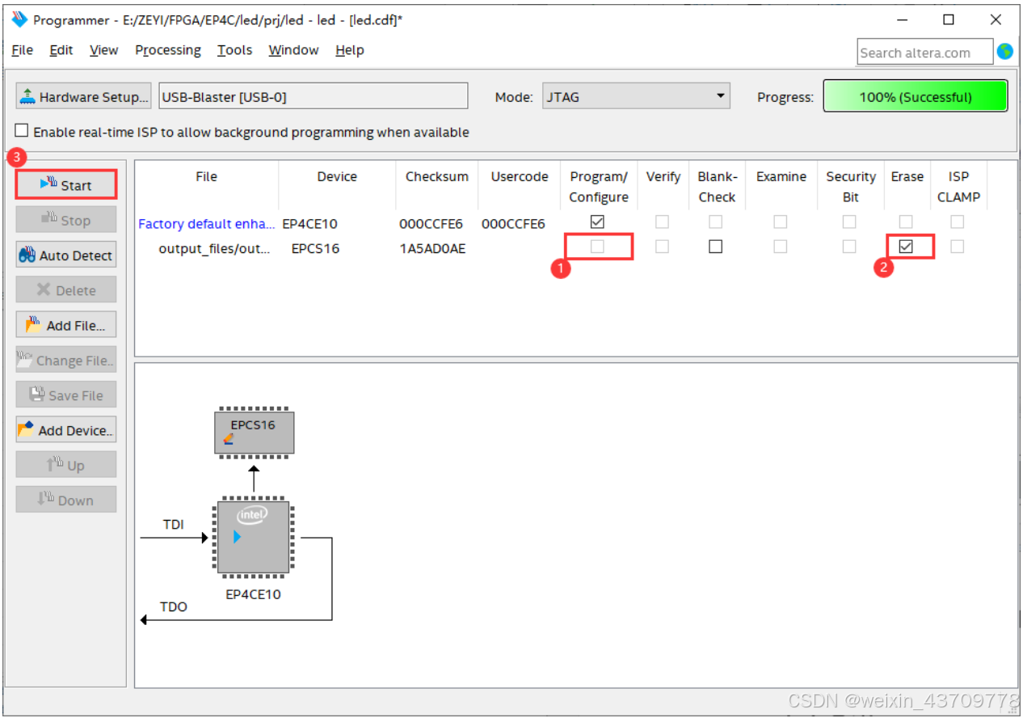
Task: Click the Checksum column header
Action: click(437, 176)
